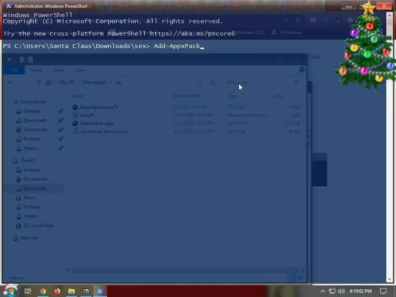Click the up-one-level arrow in File Explorer
Image resolution: width=396 pixels, height=297 pixels.
[x=39, y=82]
